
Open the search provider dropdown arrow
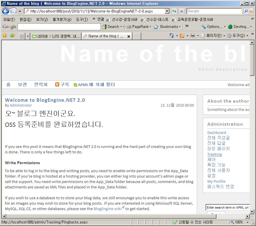point(251,11)
